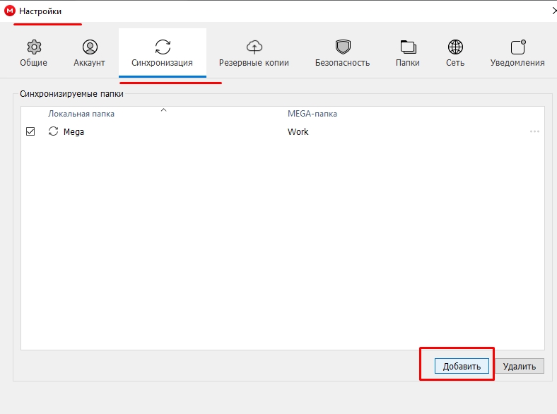Open the Аккаунт profile icon
Viewport: 557px width, 414px height.
click(89, 47)
